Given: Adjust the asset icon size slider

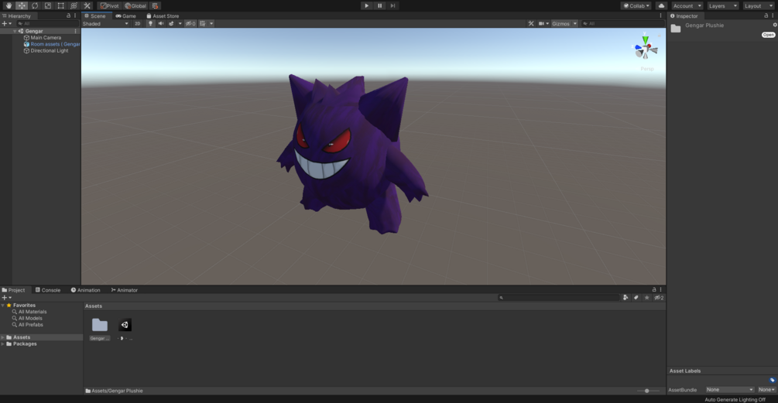Looking at the screenshot, I should click(x=649, y=391).
